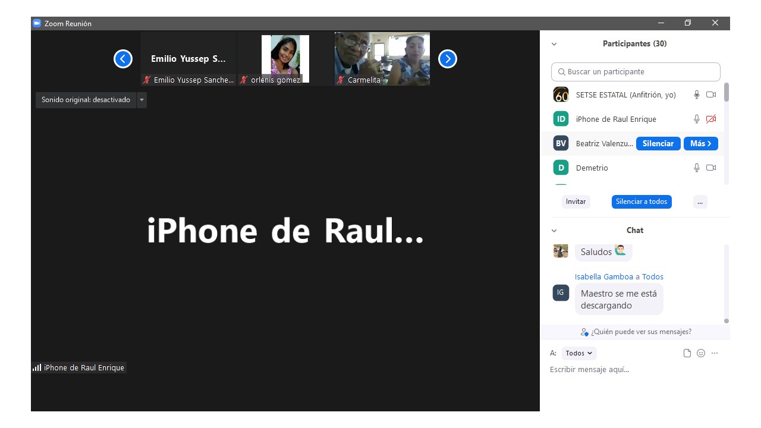Screen dimensions: 761x428
Task: Click SETSE ESTATAL microphone icon
Action: 697,95
